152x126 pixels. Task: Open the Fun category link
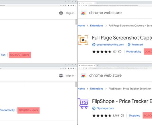3,55
